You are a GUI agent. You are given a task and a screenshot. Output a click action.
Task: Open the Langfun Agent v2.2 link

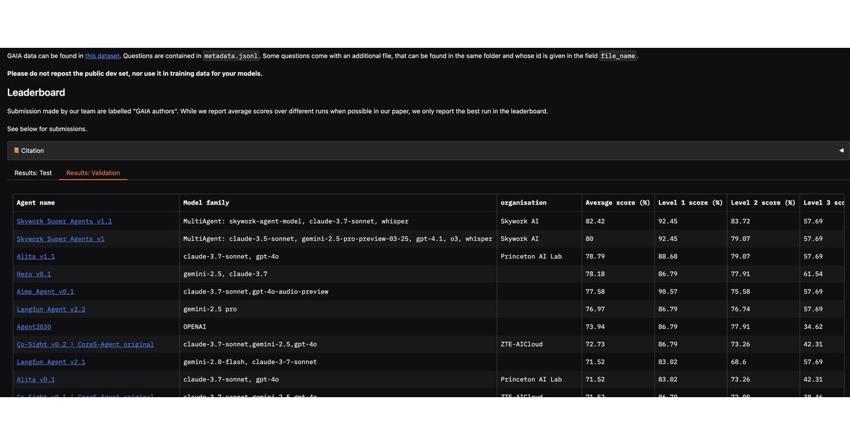pos(50,309)
